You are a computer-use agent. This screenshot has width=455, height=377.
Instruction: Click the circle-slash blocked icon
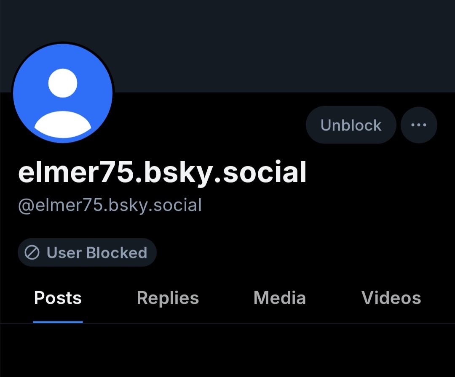point(32,252)
